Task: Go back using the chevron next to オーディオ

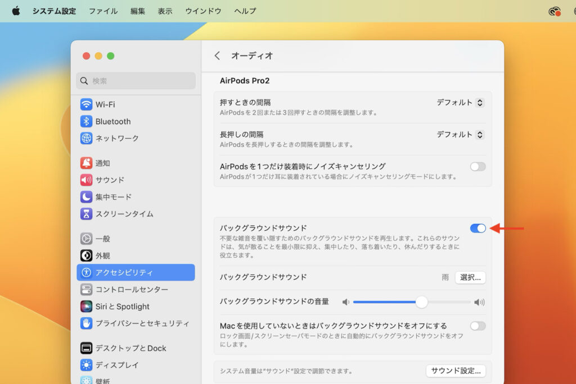Action: tap(217, 56)
